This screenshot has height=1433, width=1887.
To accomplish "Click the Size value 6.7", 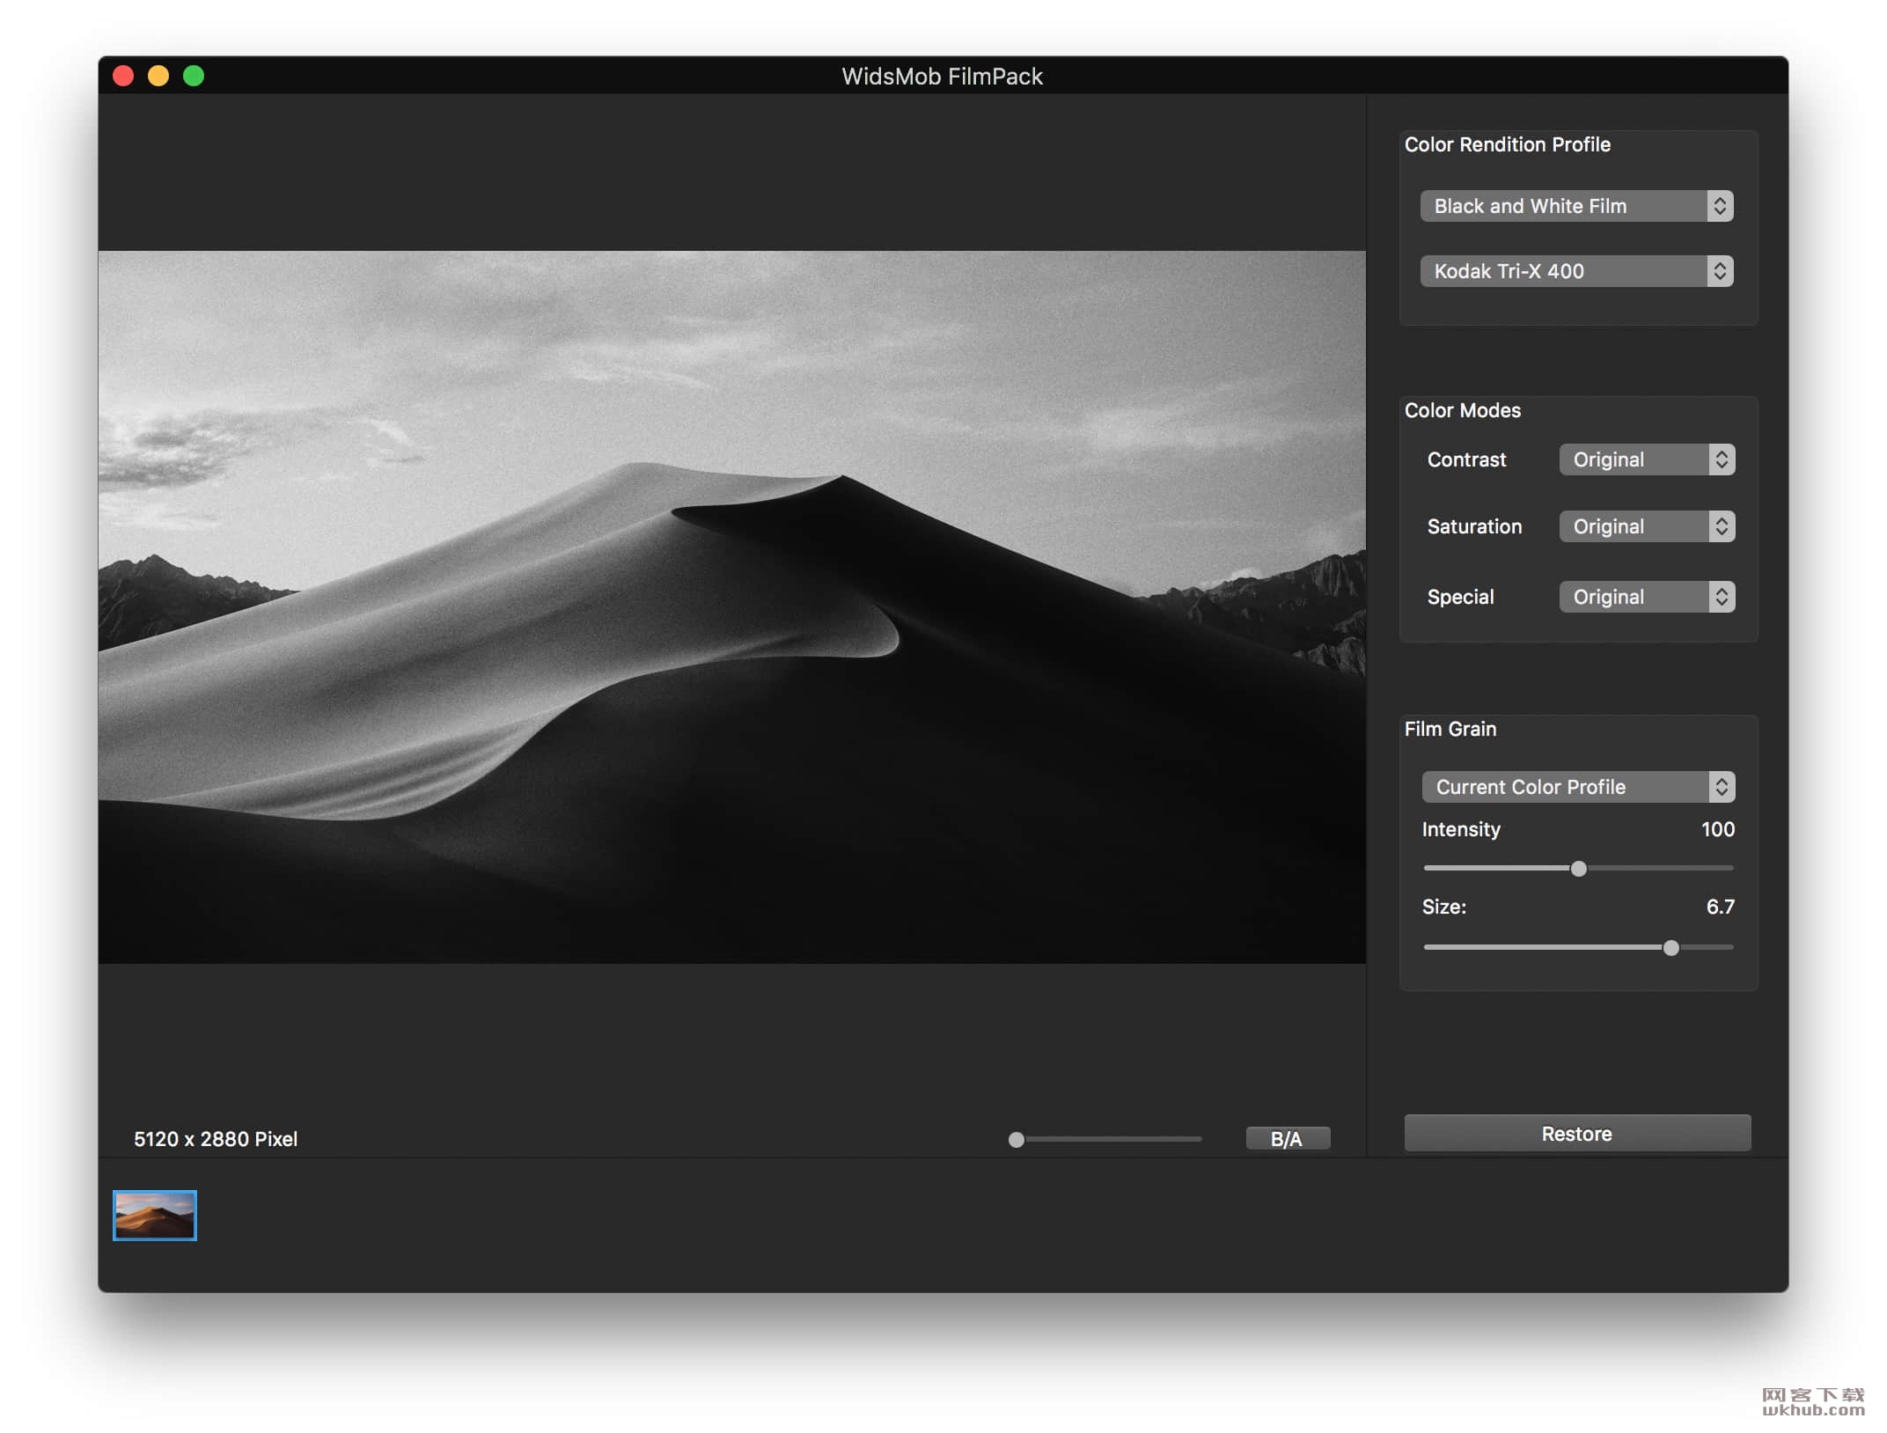I will click(x=1721, y=907).
